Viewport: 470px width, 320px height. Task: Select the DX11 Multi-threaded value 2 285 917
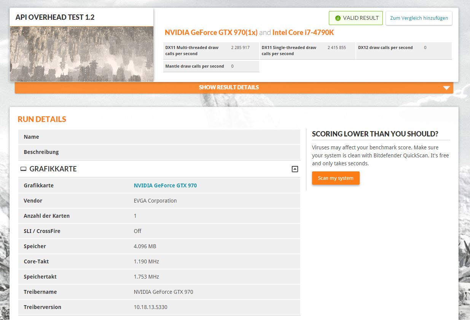[x=241, y=48]
